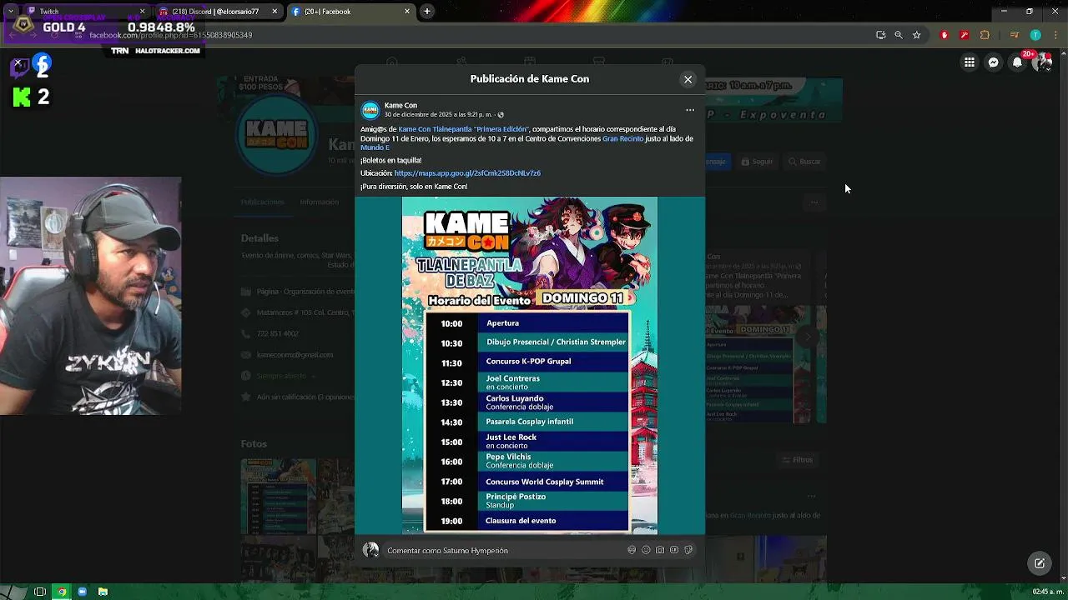Open File Explorer from the taskbar
Viewport: 1068px width, 600px height.
point(103,592)
